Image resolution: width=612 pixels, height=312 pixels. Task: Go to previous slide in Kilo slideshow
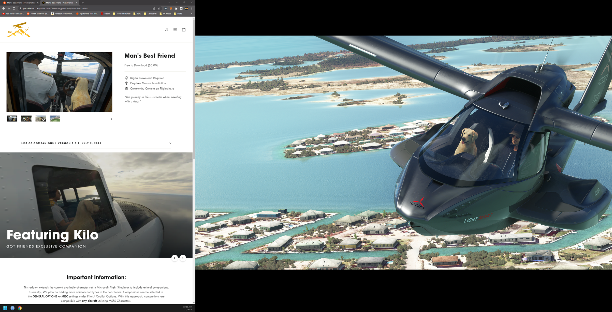(x=174, y=258)
